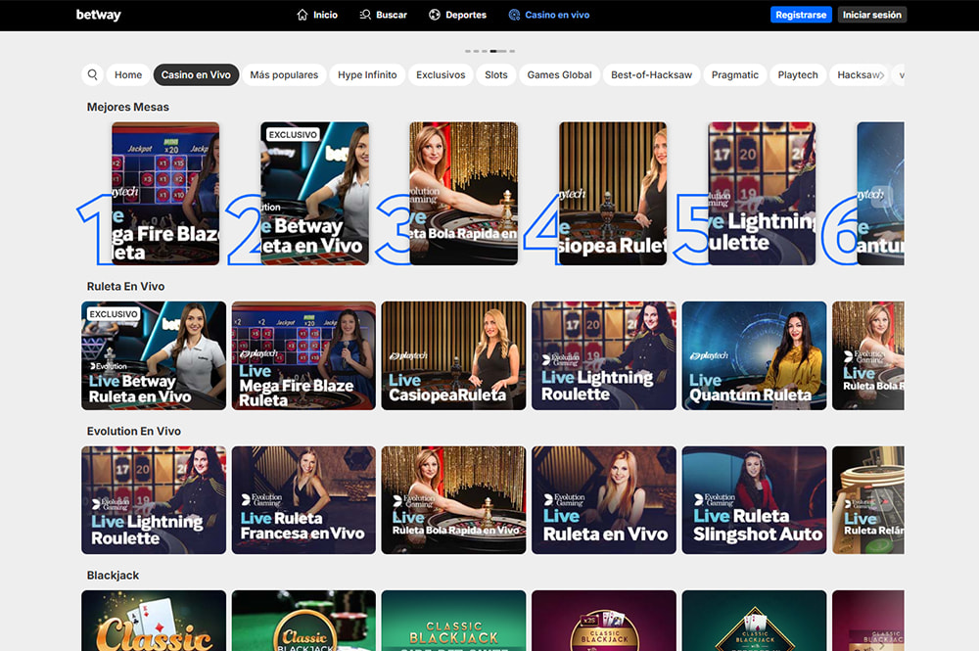Select the Exclusivos category pill

point(441,75)
